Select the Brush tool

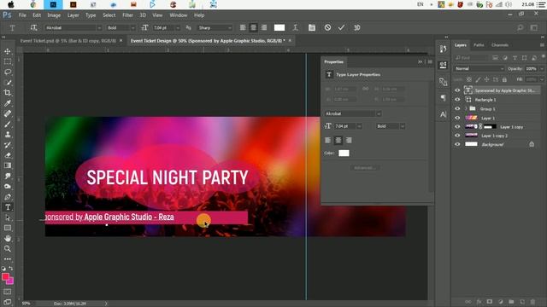pyautogui.click(x=8, y=124)
